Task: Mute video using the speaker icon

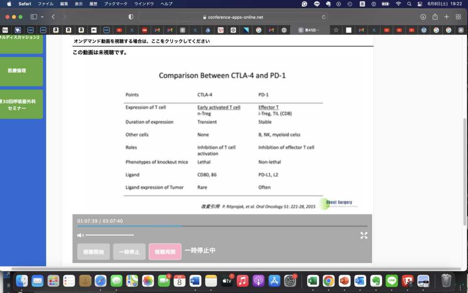Action: (80, 235)
